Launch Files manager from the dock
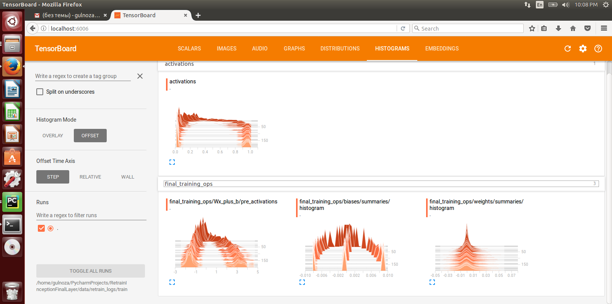The width and height of the screenshot is (612, 304). tap(12, 44)
